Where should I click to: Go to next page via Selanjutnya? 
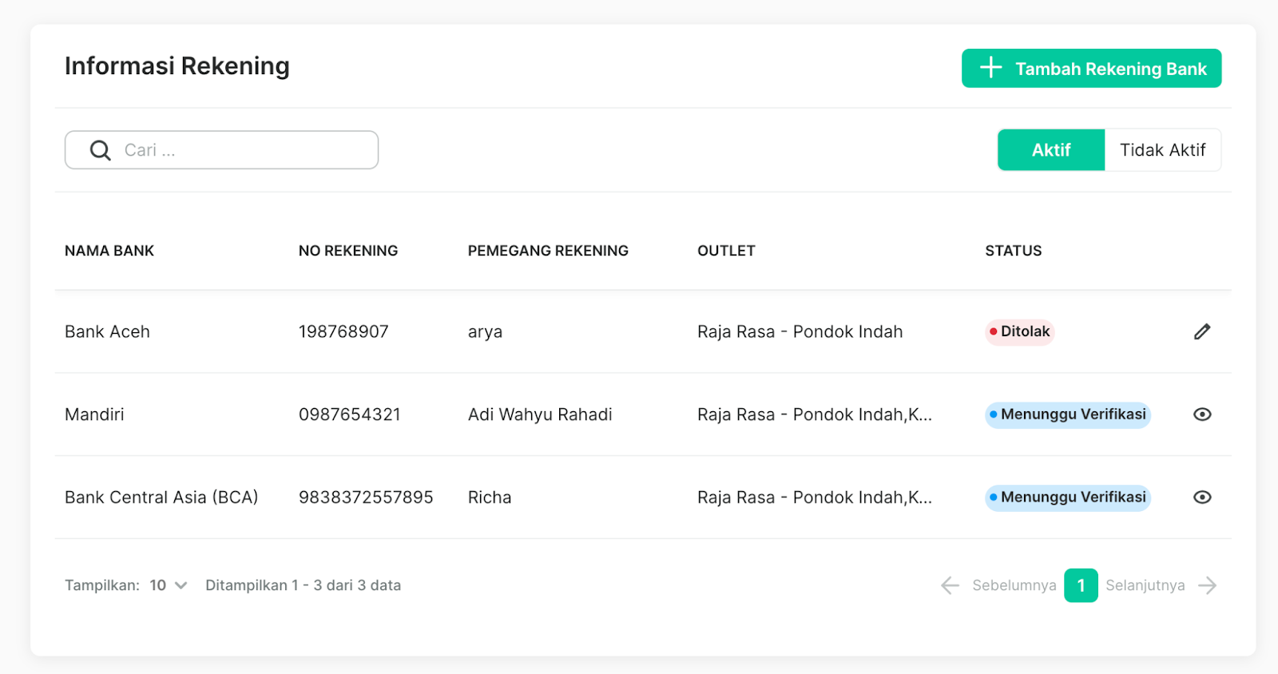[1161, 585]
